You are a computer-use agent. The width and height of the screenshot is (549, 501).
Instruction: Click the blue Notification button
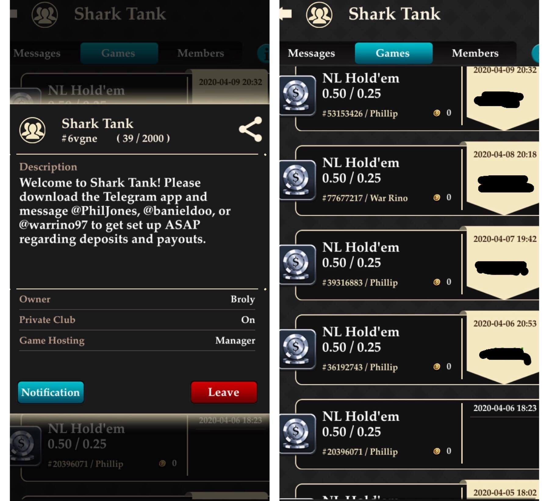coord(51,392)
